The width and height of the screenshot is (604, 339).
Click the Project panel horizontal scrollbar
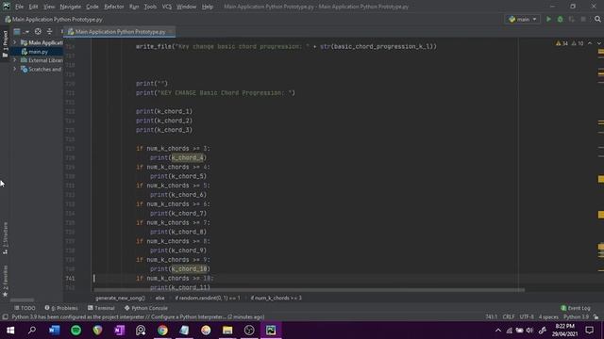pos(23,300)
